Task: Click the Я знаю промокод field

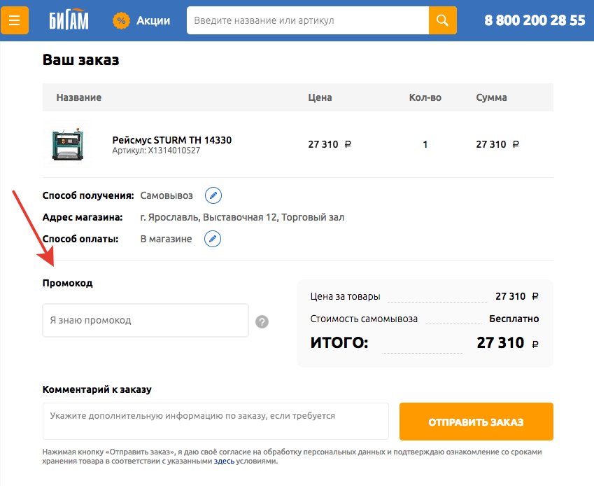Action: 146,320
